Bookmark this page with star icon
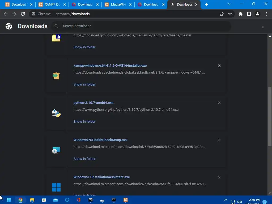The height and width of the screenshot is (204, 272). (x=230, y=14)
